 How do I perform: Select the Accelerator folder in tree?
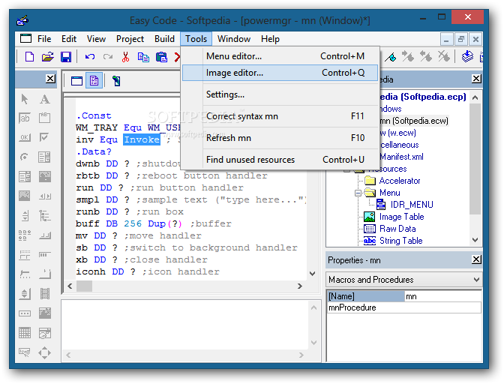click(x=400, y=181)
